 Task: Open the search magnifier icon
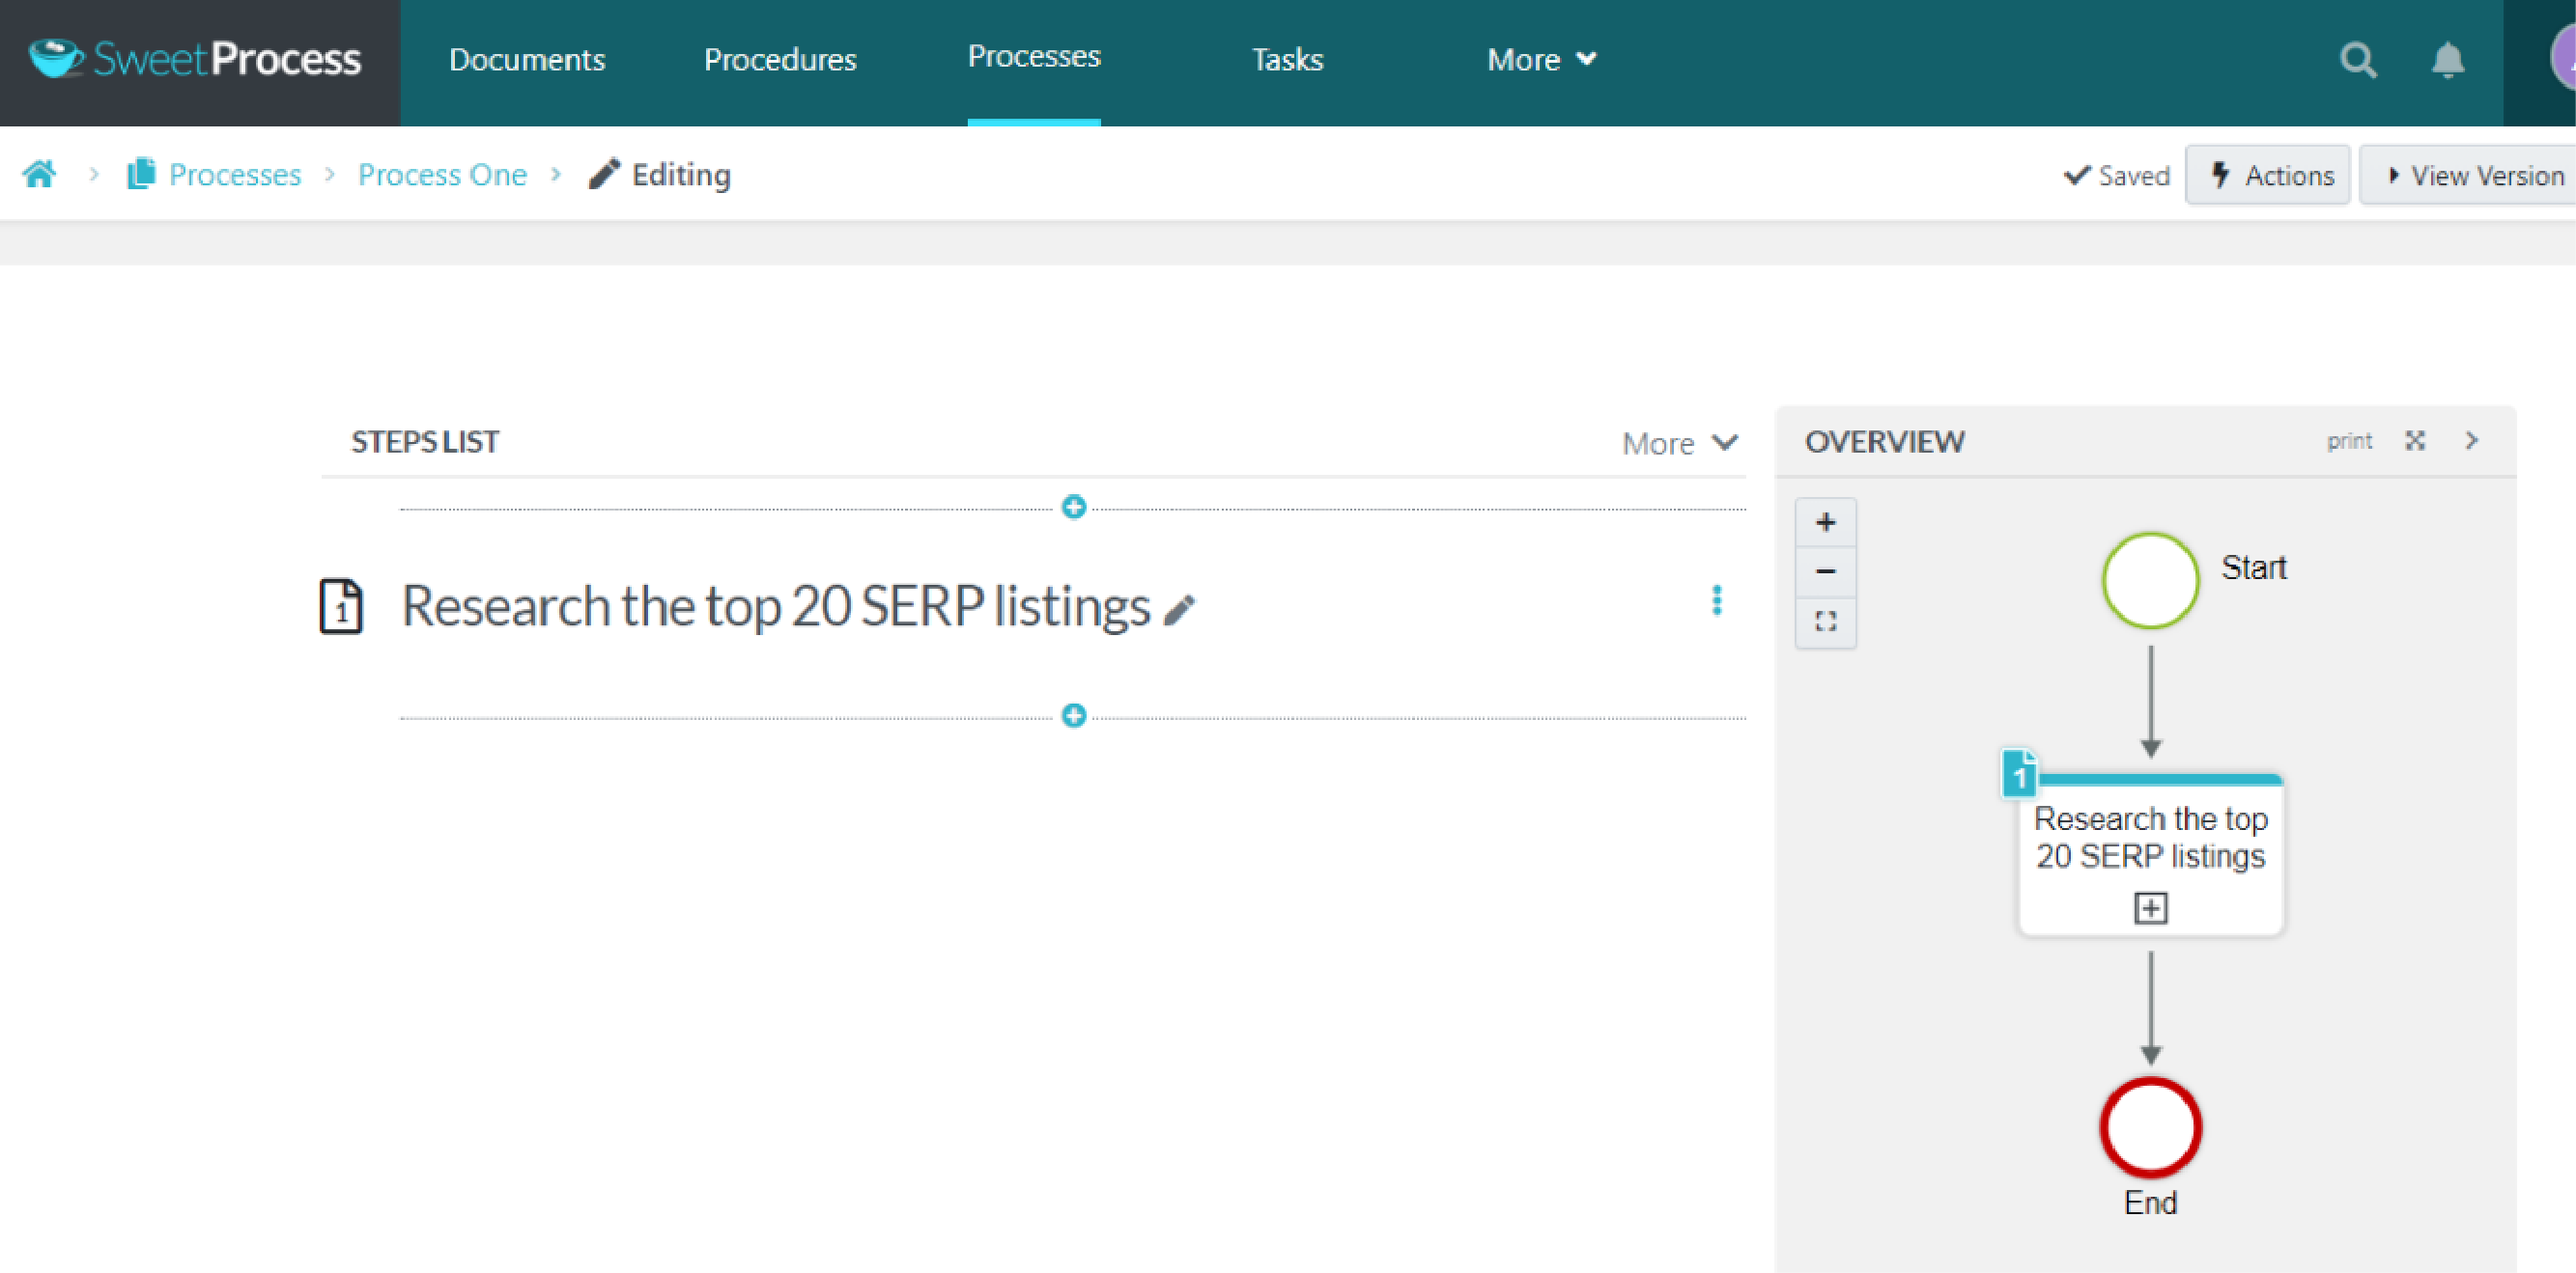pyautogui.click(x=2358, y=60)
